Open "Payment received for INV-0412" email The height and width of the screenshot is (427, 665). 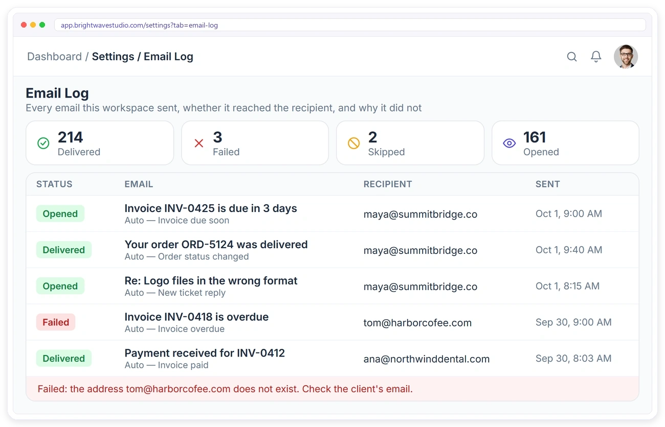[205, 353]
